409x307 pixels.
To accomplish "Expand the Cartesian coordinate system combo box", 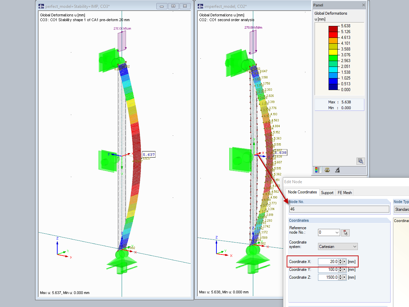I will pyautogui.click(x=338, y=246).
